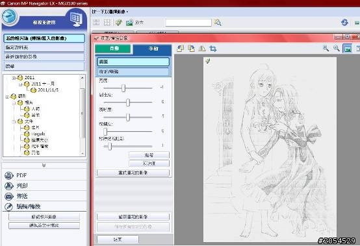Open the 最近儲存的影像 recently saved entry

click(44, 56)
